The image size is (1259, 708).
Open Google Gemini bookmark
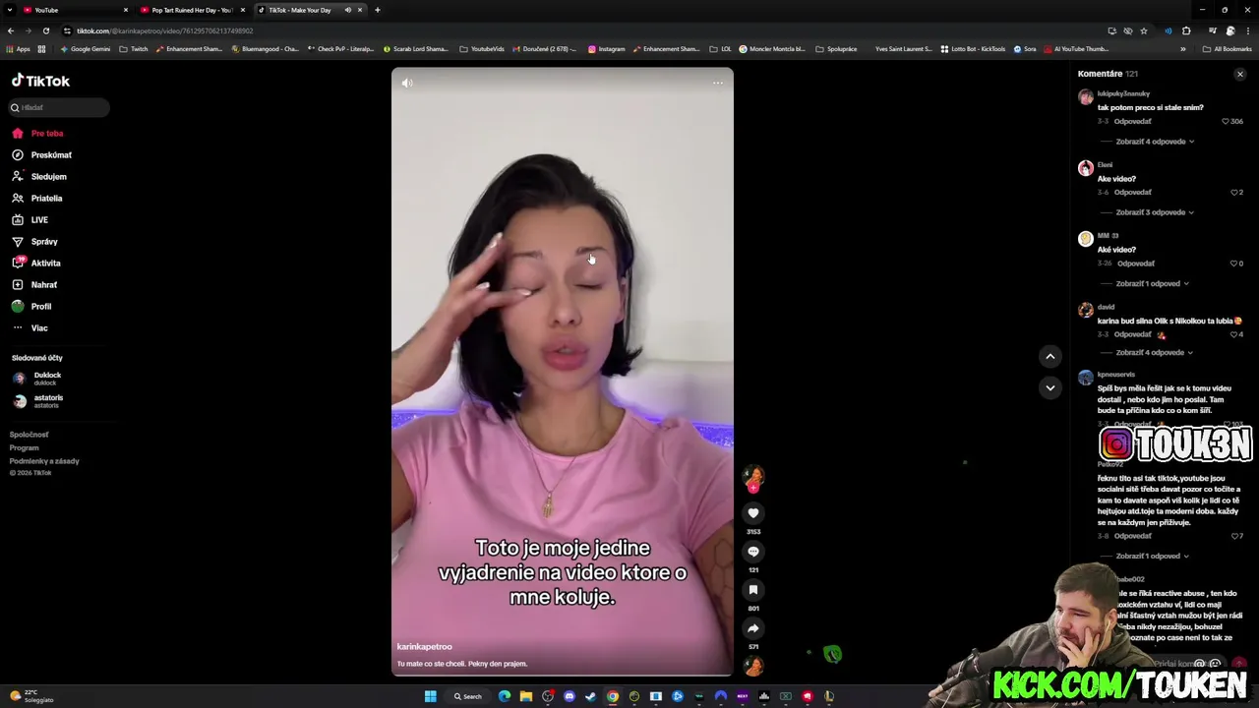[85, 48]
